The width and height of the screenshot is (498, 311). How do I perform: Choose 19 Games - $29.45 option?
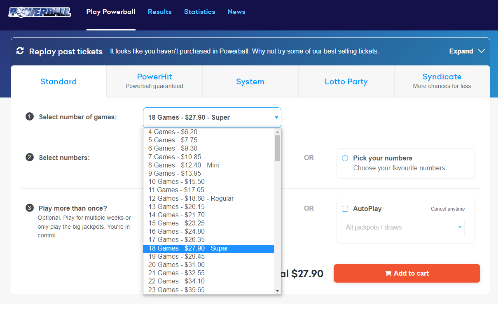(208, 256)
